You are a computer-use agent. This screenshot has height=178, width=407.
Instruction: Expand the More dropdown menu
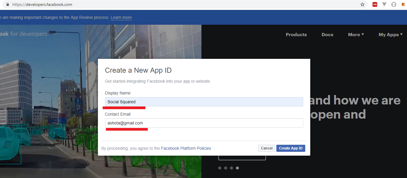click(x=356, y=35)
